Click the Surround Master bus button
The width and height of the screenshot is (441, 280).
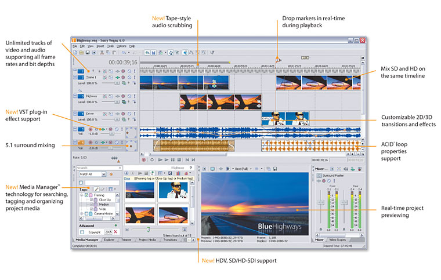point(319,175)
